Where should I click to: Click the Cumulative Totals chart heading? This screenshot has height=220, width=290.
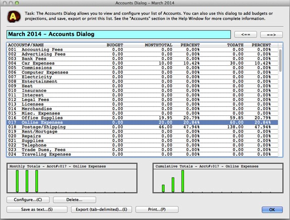pyautogui.click(x=207, y=166)
